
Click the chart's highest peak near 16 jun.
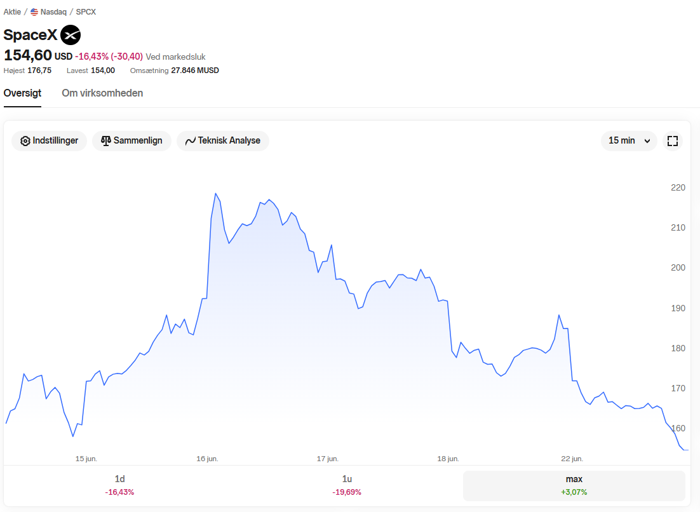click(x=215, y=194)
